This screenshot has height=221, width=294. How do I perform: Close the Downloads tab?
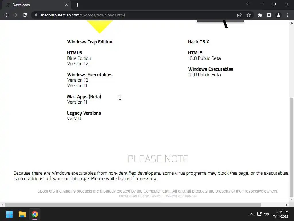tap(67, 5)
